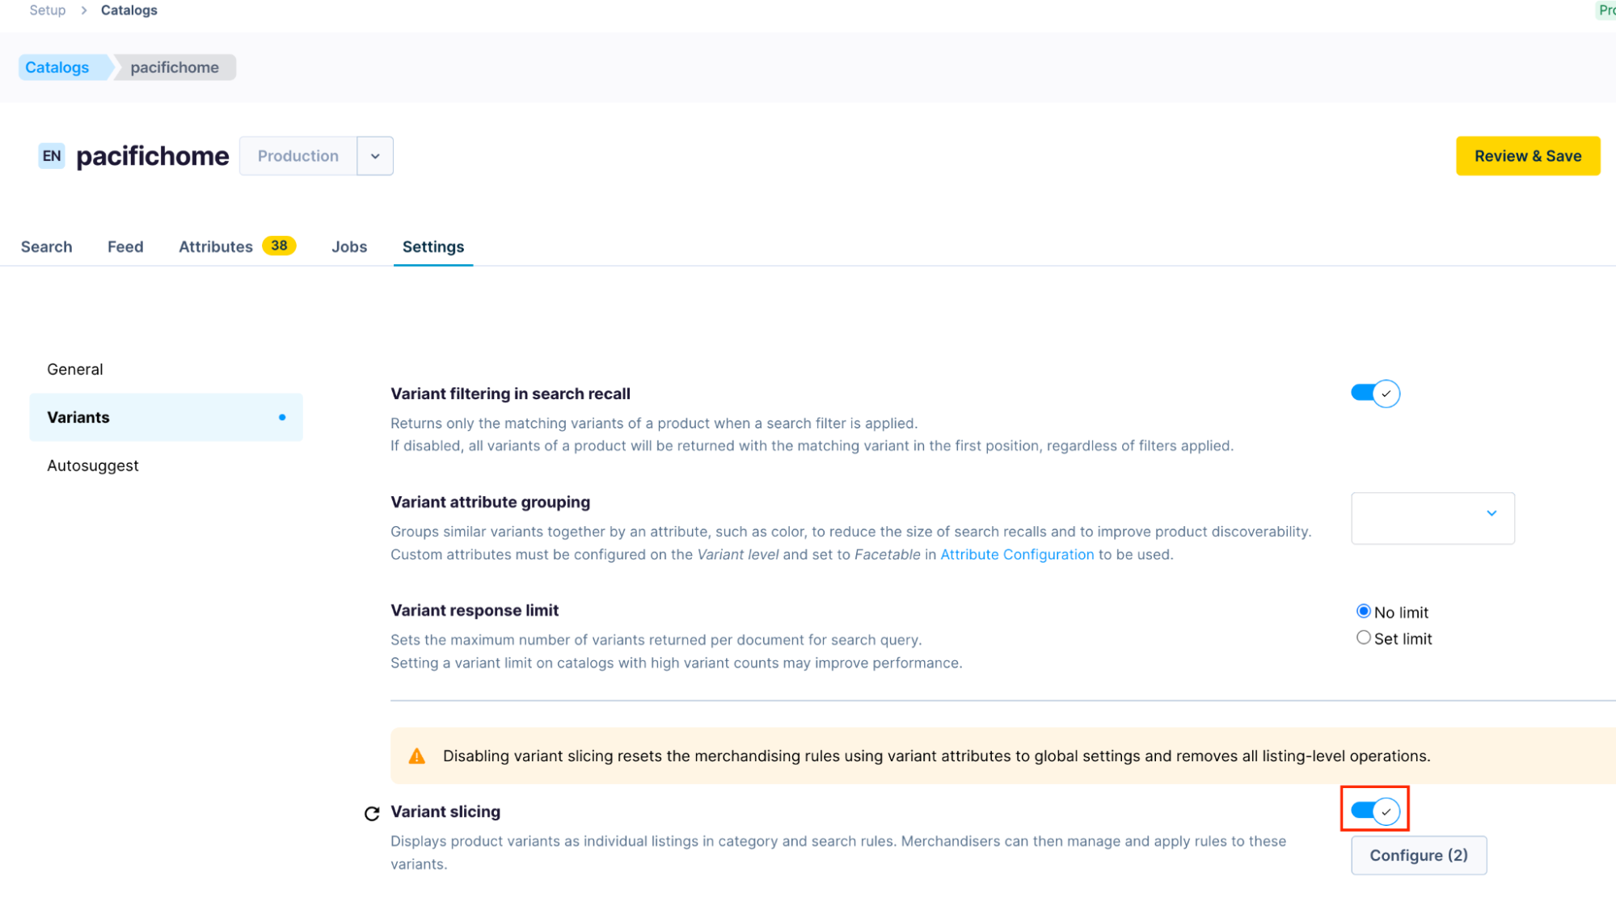Click the Configure (2) button
The image size is (1616, 906).
pos(1418,855)
